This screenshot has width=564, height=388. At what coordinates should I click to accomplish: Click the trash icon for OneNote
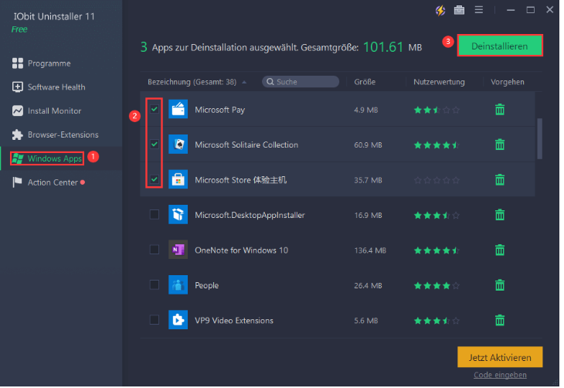click(500, 250)
